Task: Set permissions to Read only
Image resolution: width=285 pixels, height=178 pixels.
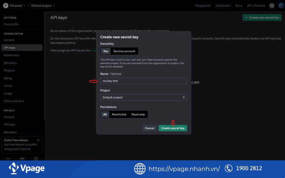Action: coord(138,114)
